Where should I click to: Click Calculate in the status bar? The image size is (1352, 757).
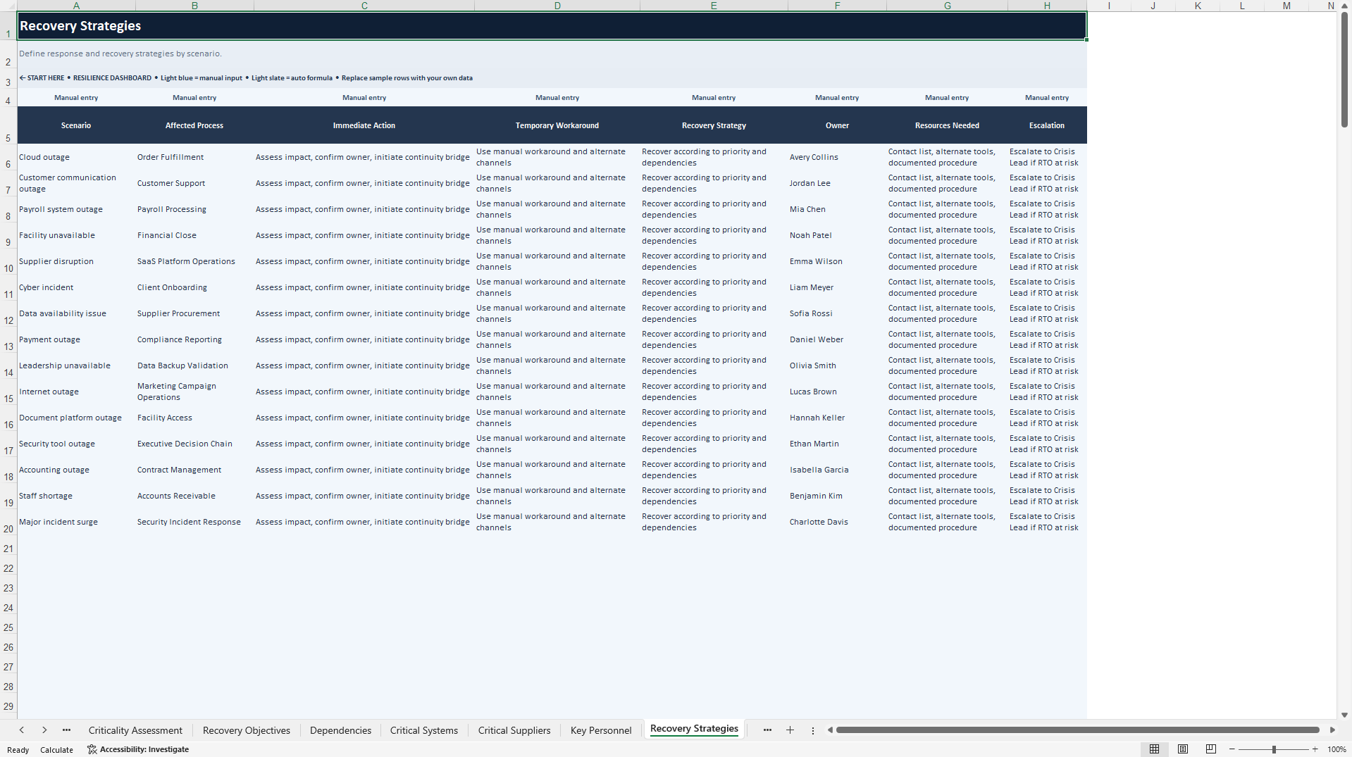point(56,750)
